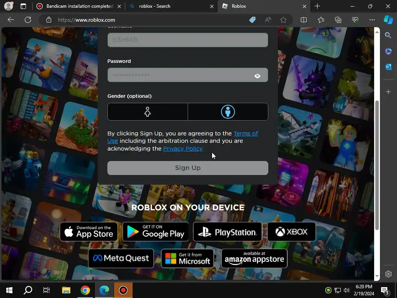Open Task View on the taskbar
The height and width of the screenshot is (298, 397).
(x=47, y=290)
